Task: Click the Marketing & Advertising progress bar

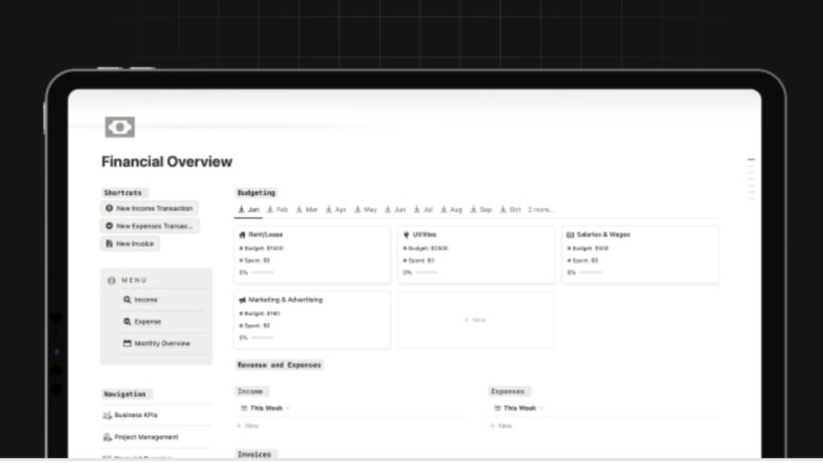Action: click(x=262, y=338)
